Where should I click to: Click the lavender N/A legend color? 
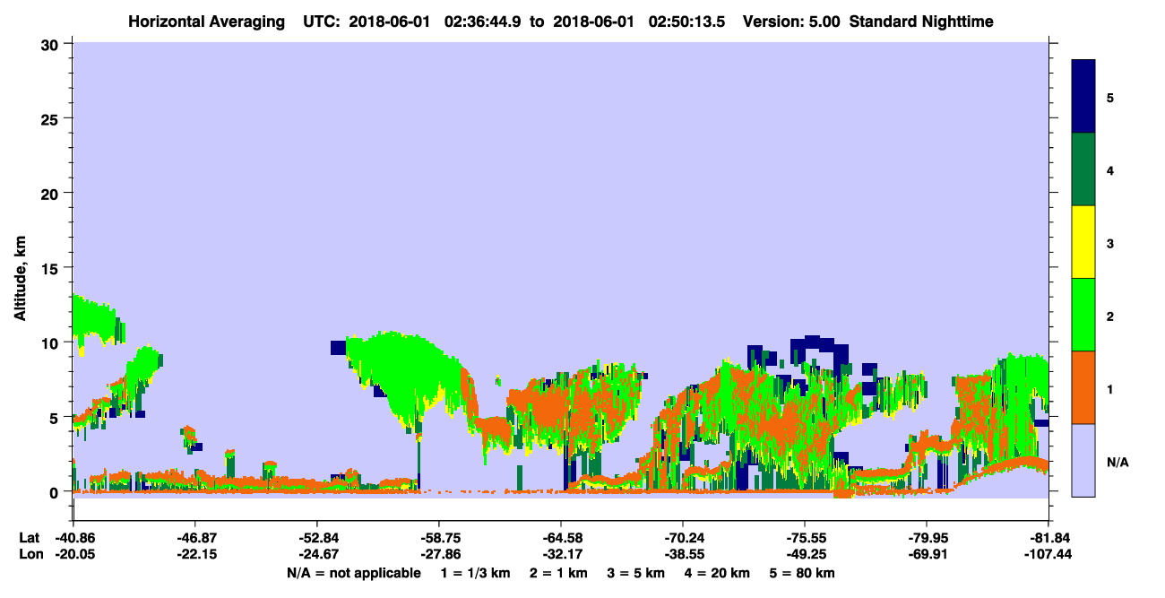(1083, 460)
